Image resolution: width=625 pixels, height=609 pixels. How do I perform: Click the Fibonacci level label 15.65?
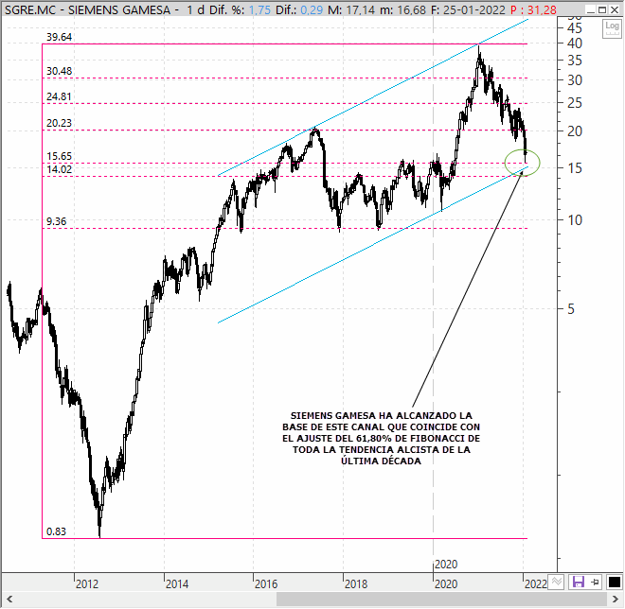click(60, 156)
